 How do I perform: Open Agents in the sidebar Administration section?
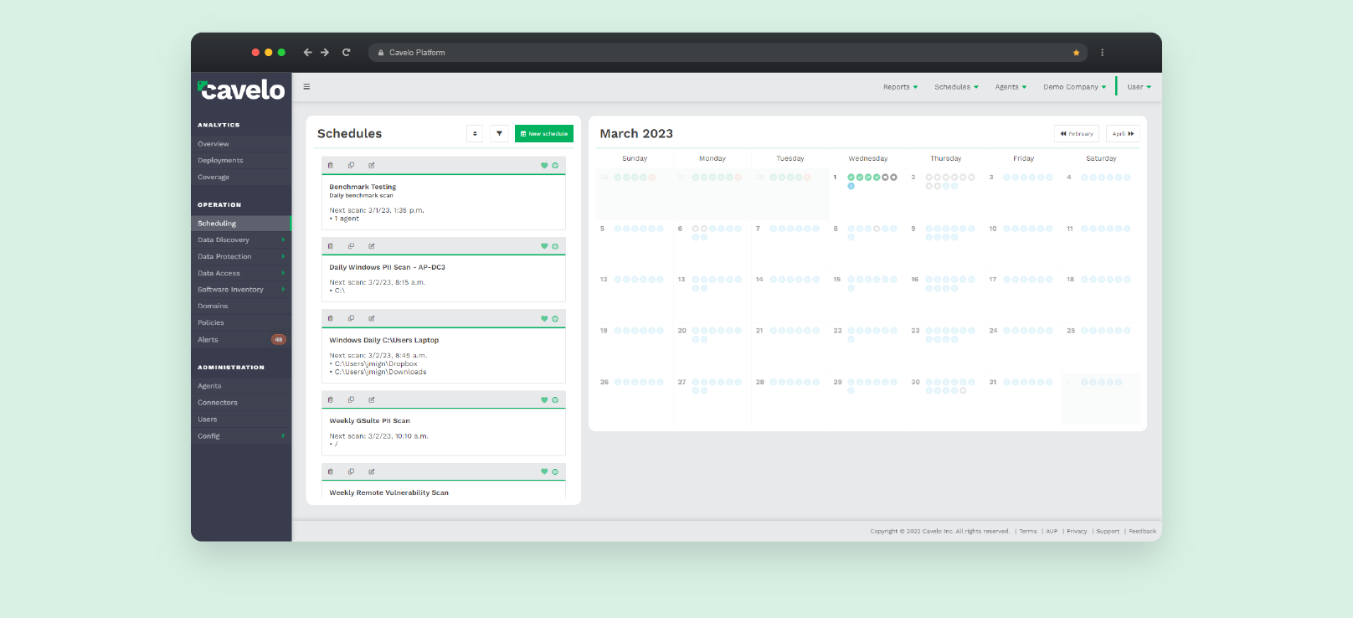click(241, 386)
